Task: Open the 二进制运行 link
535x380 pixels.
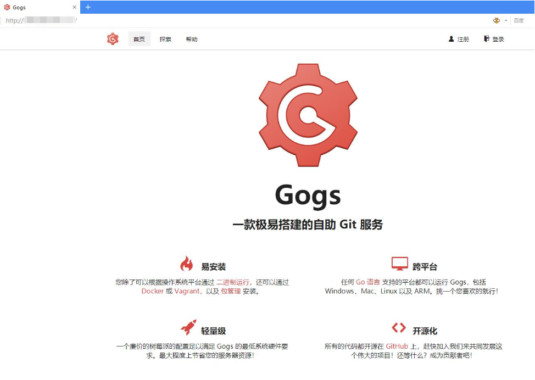Action: (233, 282)
